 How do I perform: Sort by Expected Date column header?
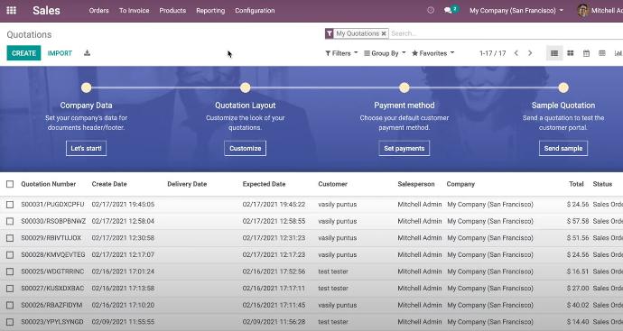(x=264, y=184)
